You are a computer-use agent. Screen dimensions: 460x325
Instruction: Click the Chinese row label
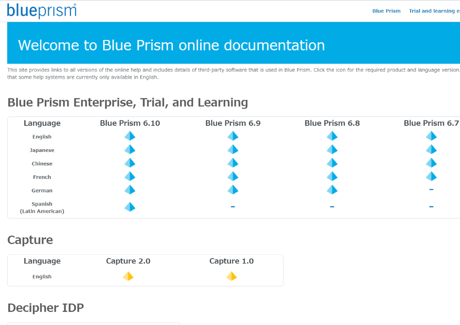tap(42, 164)
